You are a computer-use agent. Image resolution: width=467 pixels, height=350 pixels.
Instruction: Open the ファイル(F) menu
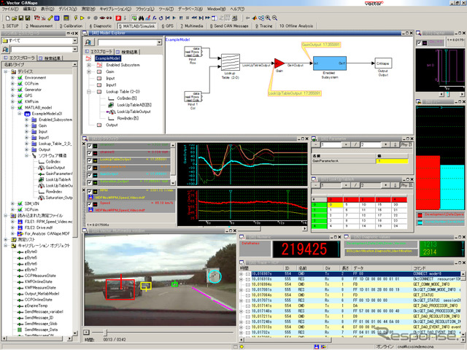(x=10, y=9)
